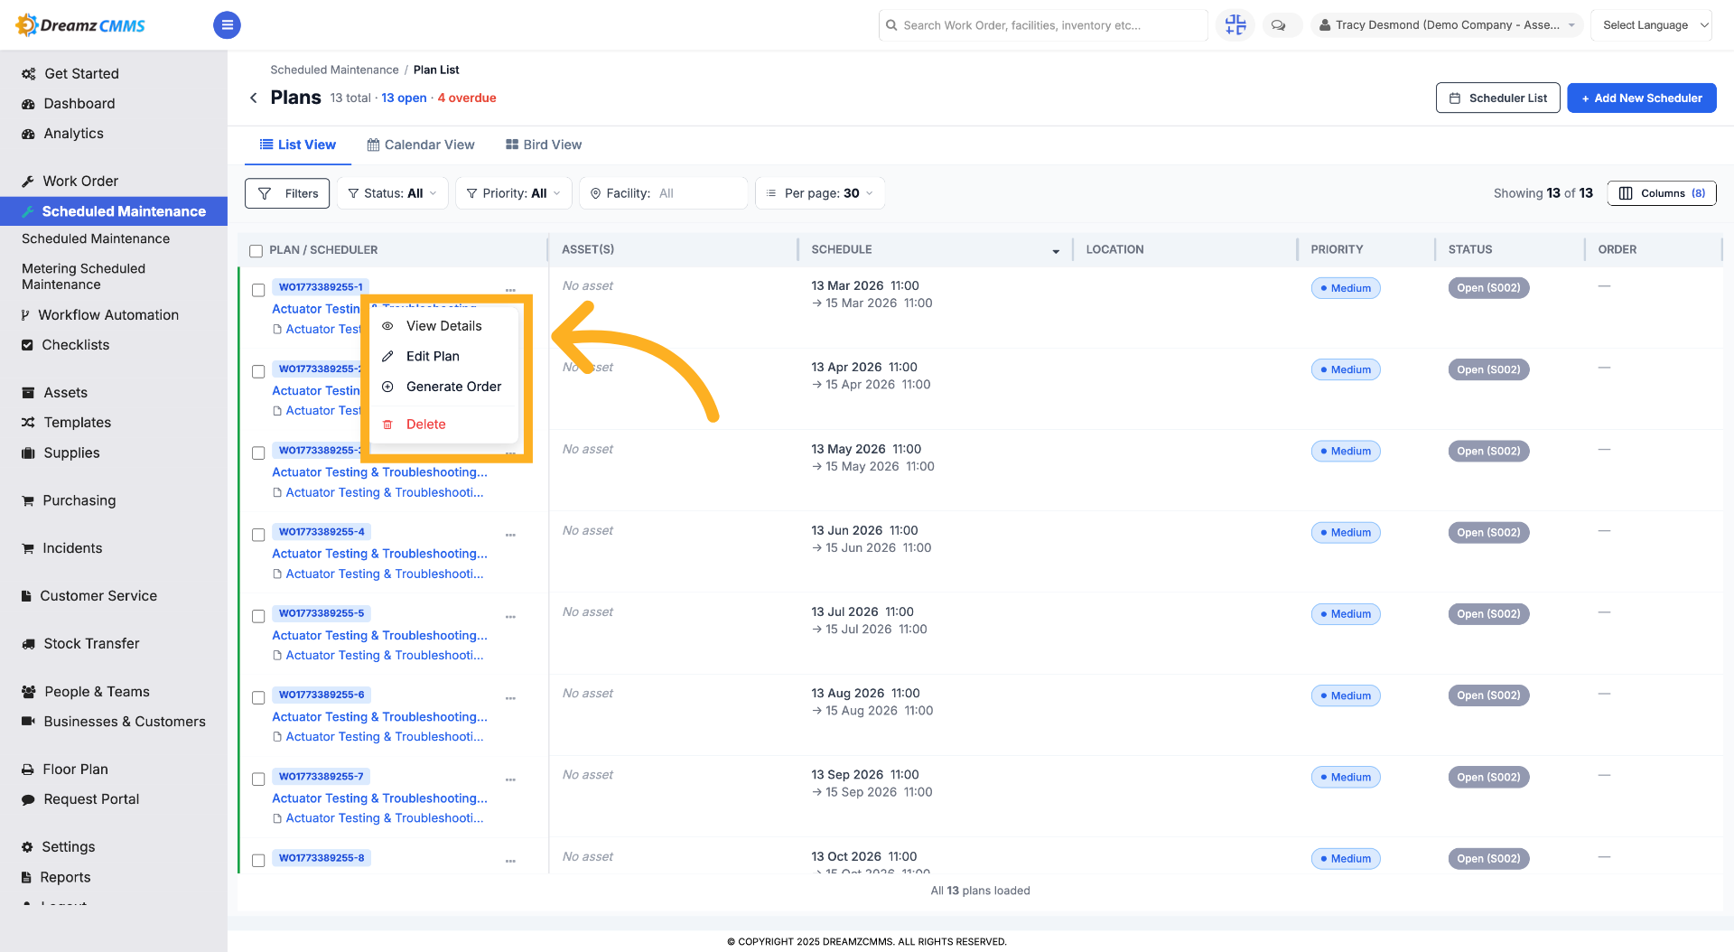Switch to the Bird View tab
1734x952 pixels.
point(544,145)
